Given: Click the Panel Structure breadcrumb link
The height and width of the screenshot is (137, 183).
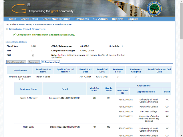Looking at the screenshot, I should pyautogui.click(x=63, y=25).
